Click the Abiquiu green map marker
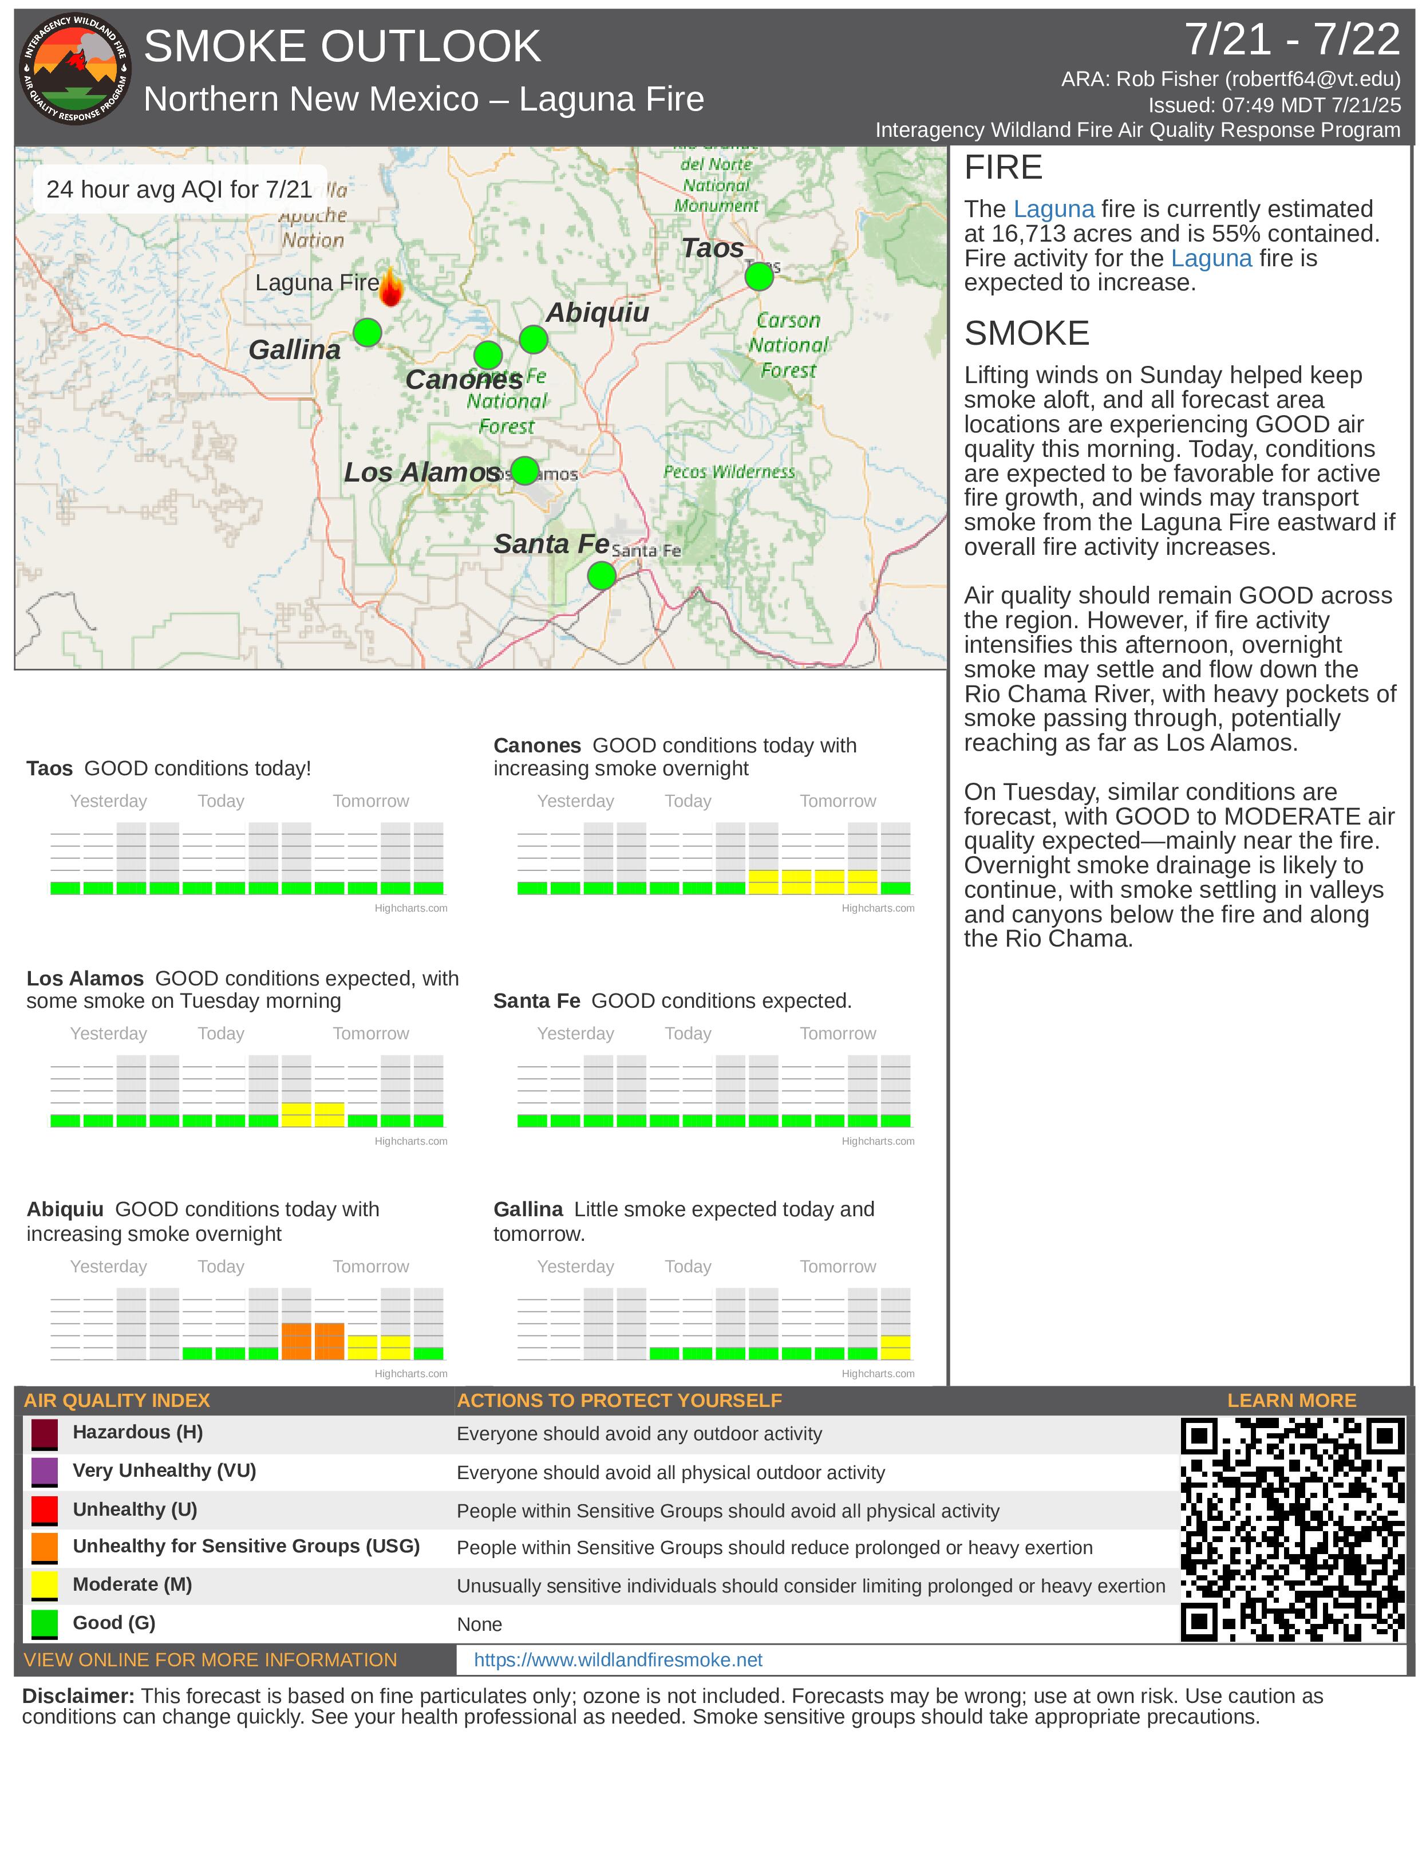 (533, 339)
